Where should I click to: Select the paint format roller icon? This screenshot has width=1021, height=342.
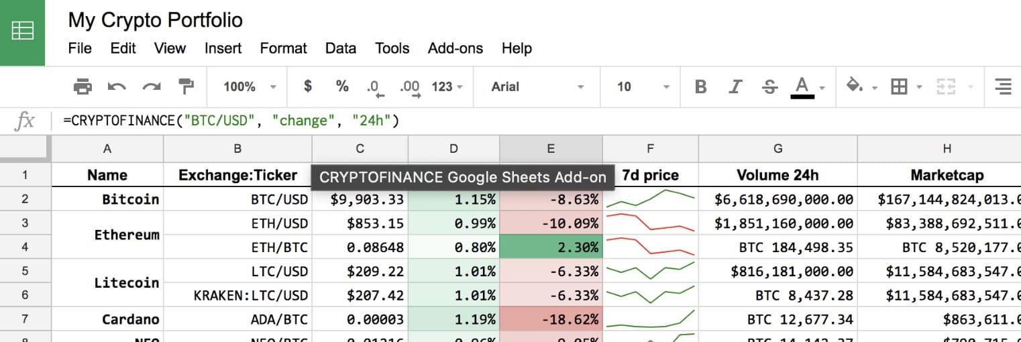pos(186,87)
